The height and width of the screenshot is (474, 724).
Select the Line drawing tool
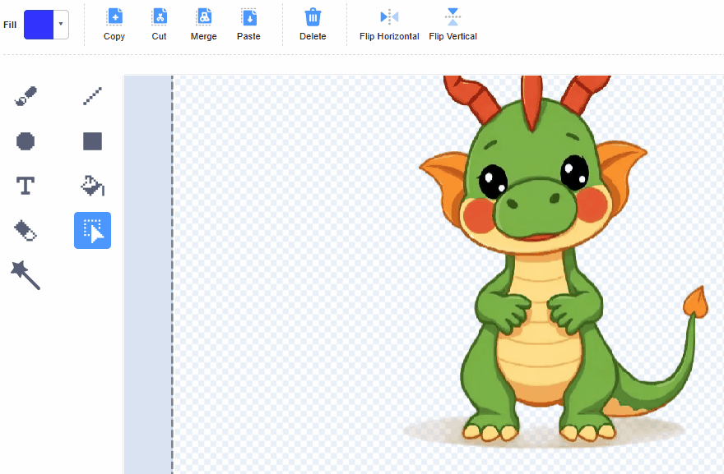(x=92, y=98)
